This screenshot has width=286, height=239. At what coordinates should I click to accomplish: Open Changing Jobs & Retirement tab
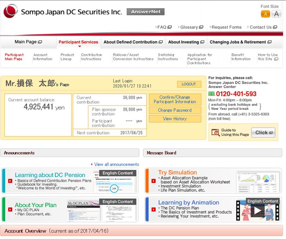241,42
